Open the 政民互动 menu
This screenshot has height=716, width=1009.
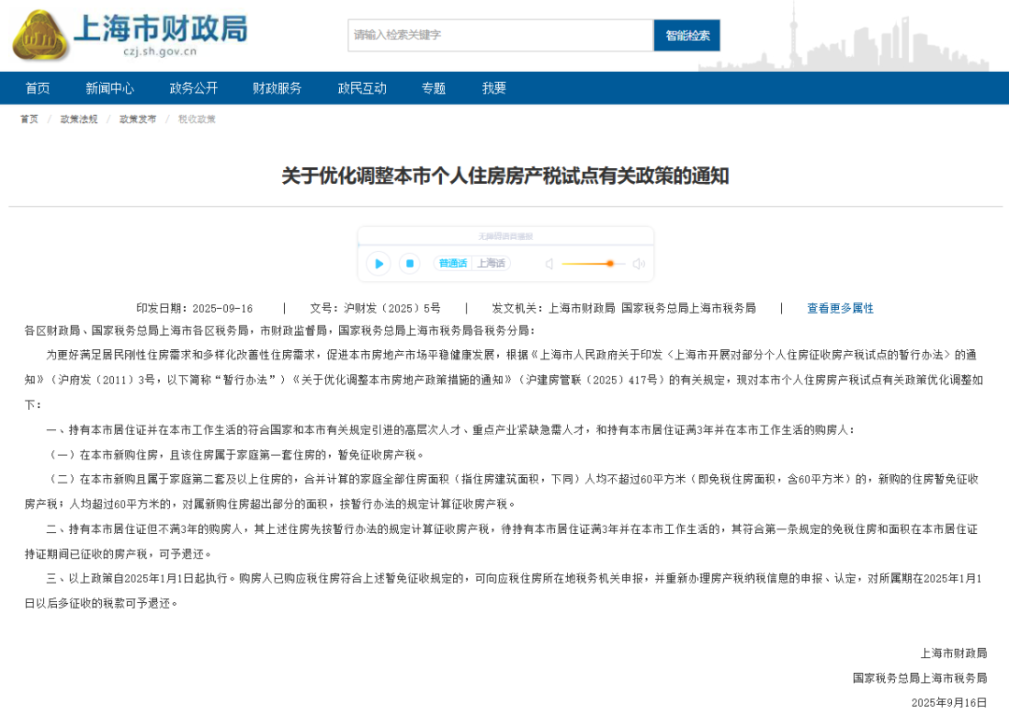tap(362, 88)
